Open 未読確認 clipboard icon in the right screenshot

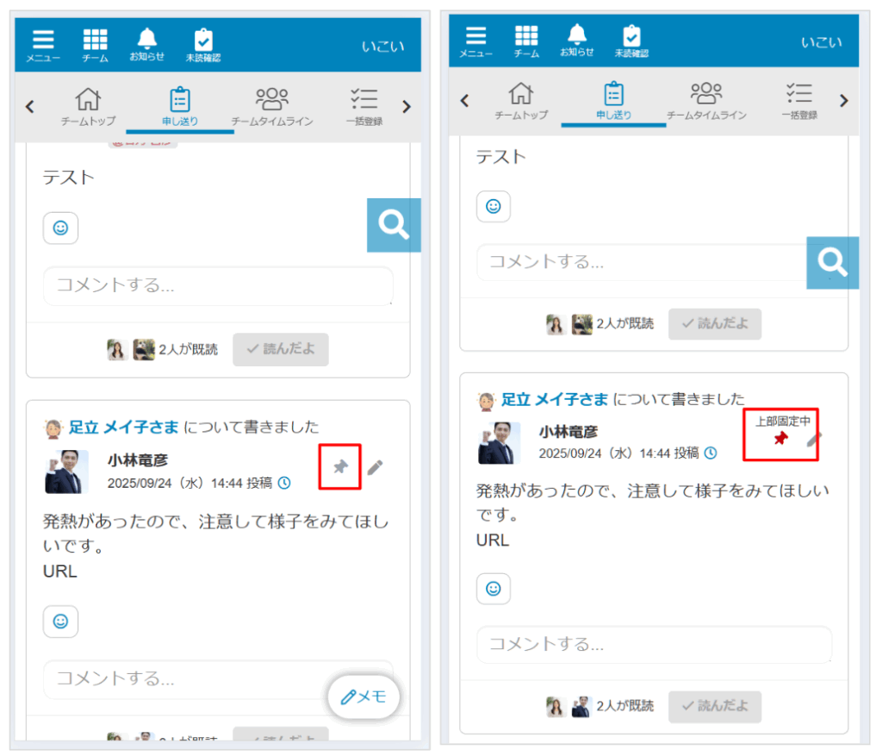click(x=631, y=39)
